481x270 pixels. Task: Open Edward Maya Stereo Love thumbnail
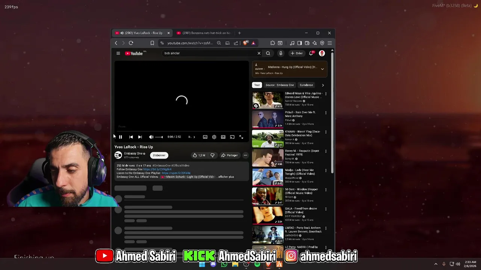click(268, 100)
